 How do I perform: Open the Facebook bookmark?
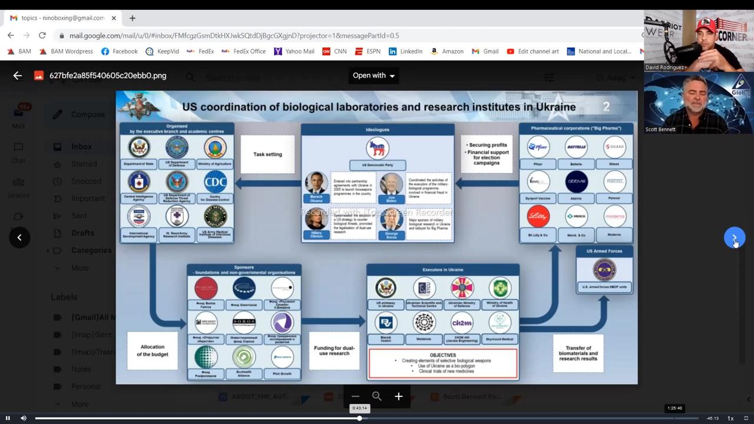(120, 51)
